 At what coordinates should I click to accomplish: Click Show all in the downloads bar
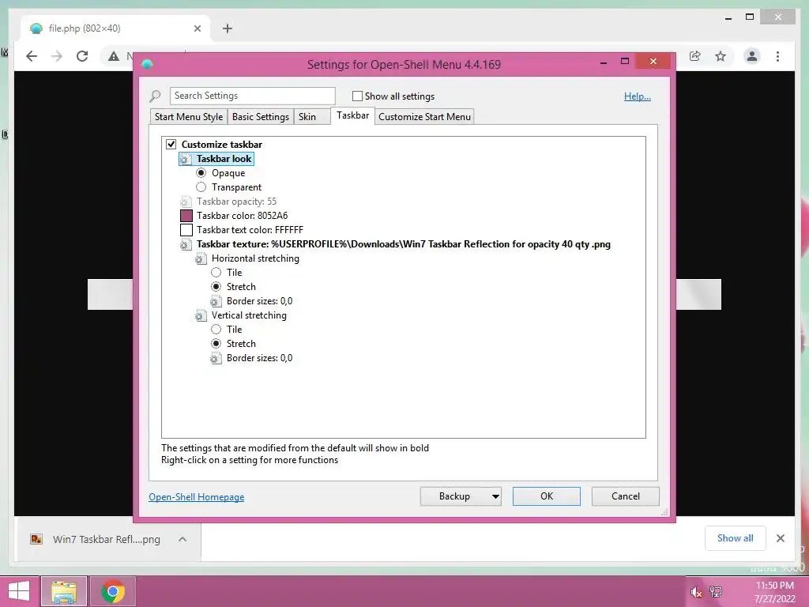736,538
